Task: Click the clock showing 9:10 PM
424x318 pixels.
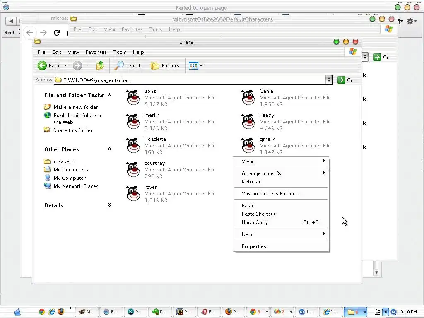Action: tap(408, 312)
